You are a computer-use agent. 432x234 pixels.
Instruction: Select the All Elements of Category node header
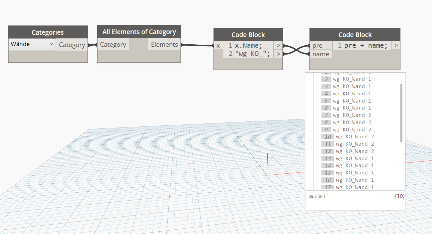pyautogui.click(x=139, y=32)
